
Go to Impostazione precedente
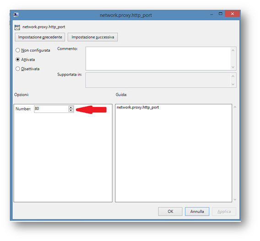[x=40, y=37]
